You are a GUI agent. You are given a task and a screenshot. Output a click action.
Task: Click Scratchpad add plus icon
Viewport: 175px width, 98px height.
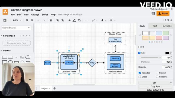23,36
